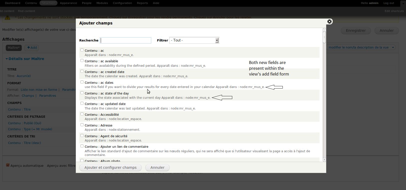Open the Contenu : Titre field link
Viewport: 406px width, 190px height.
click(19, 109)
